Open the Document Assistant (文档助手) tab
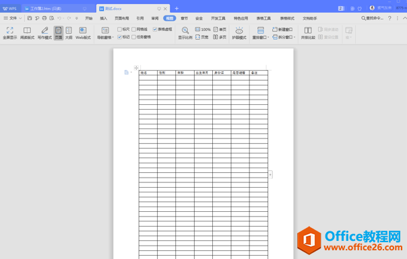Viewport: 407px width, 259px height. coord(310,18)
